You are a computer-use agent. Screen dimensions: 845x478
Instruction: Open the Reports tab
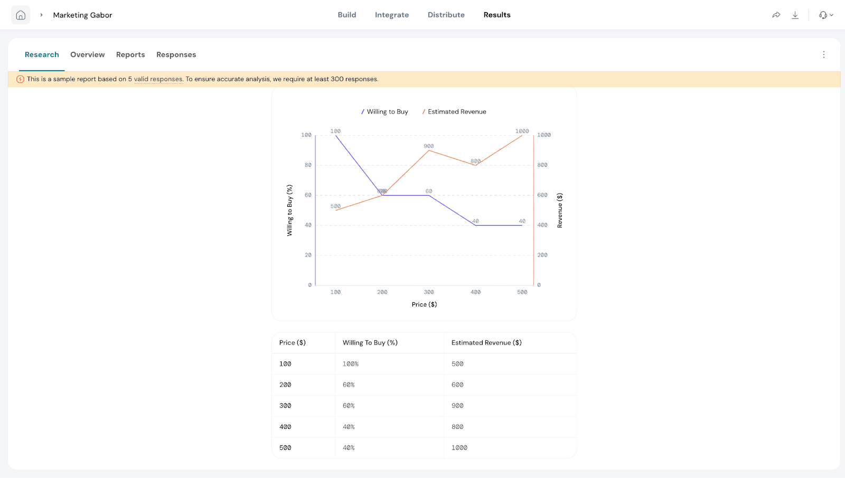point(130,54)
